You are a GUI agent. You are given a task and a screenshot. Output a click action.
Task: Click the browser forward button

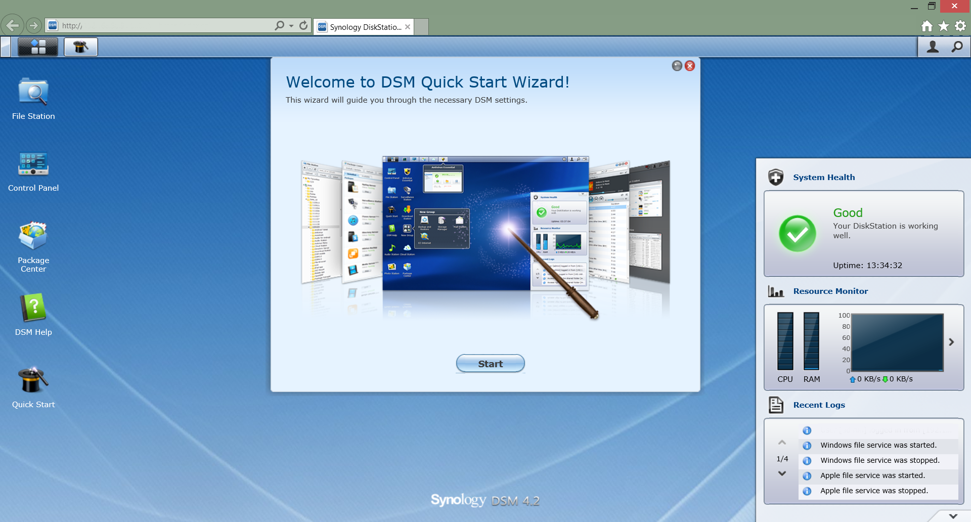pos(33,25)
